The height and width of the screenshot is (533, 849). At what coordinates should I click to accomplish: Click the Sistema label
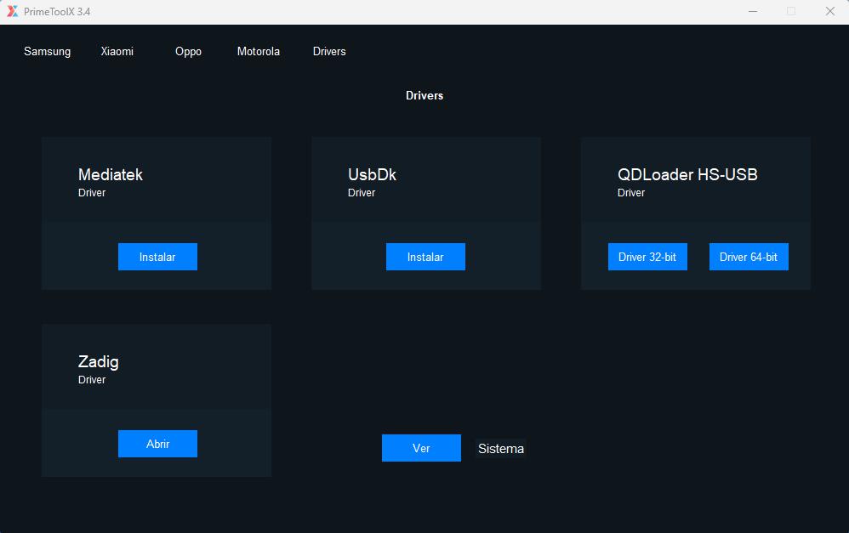click(x=501, y=449)
